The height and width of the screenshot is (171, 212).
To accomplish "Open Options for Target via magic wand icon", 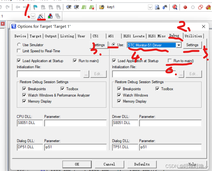I will tap(41, 16).
